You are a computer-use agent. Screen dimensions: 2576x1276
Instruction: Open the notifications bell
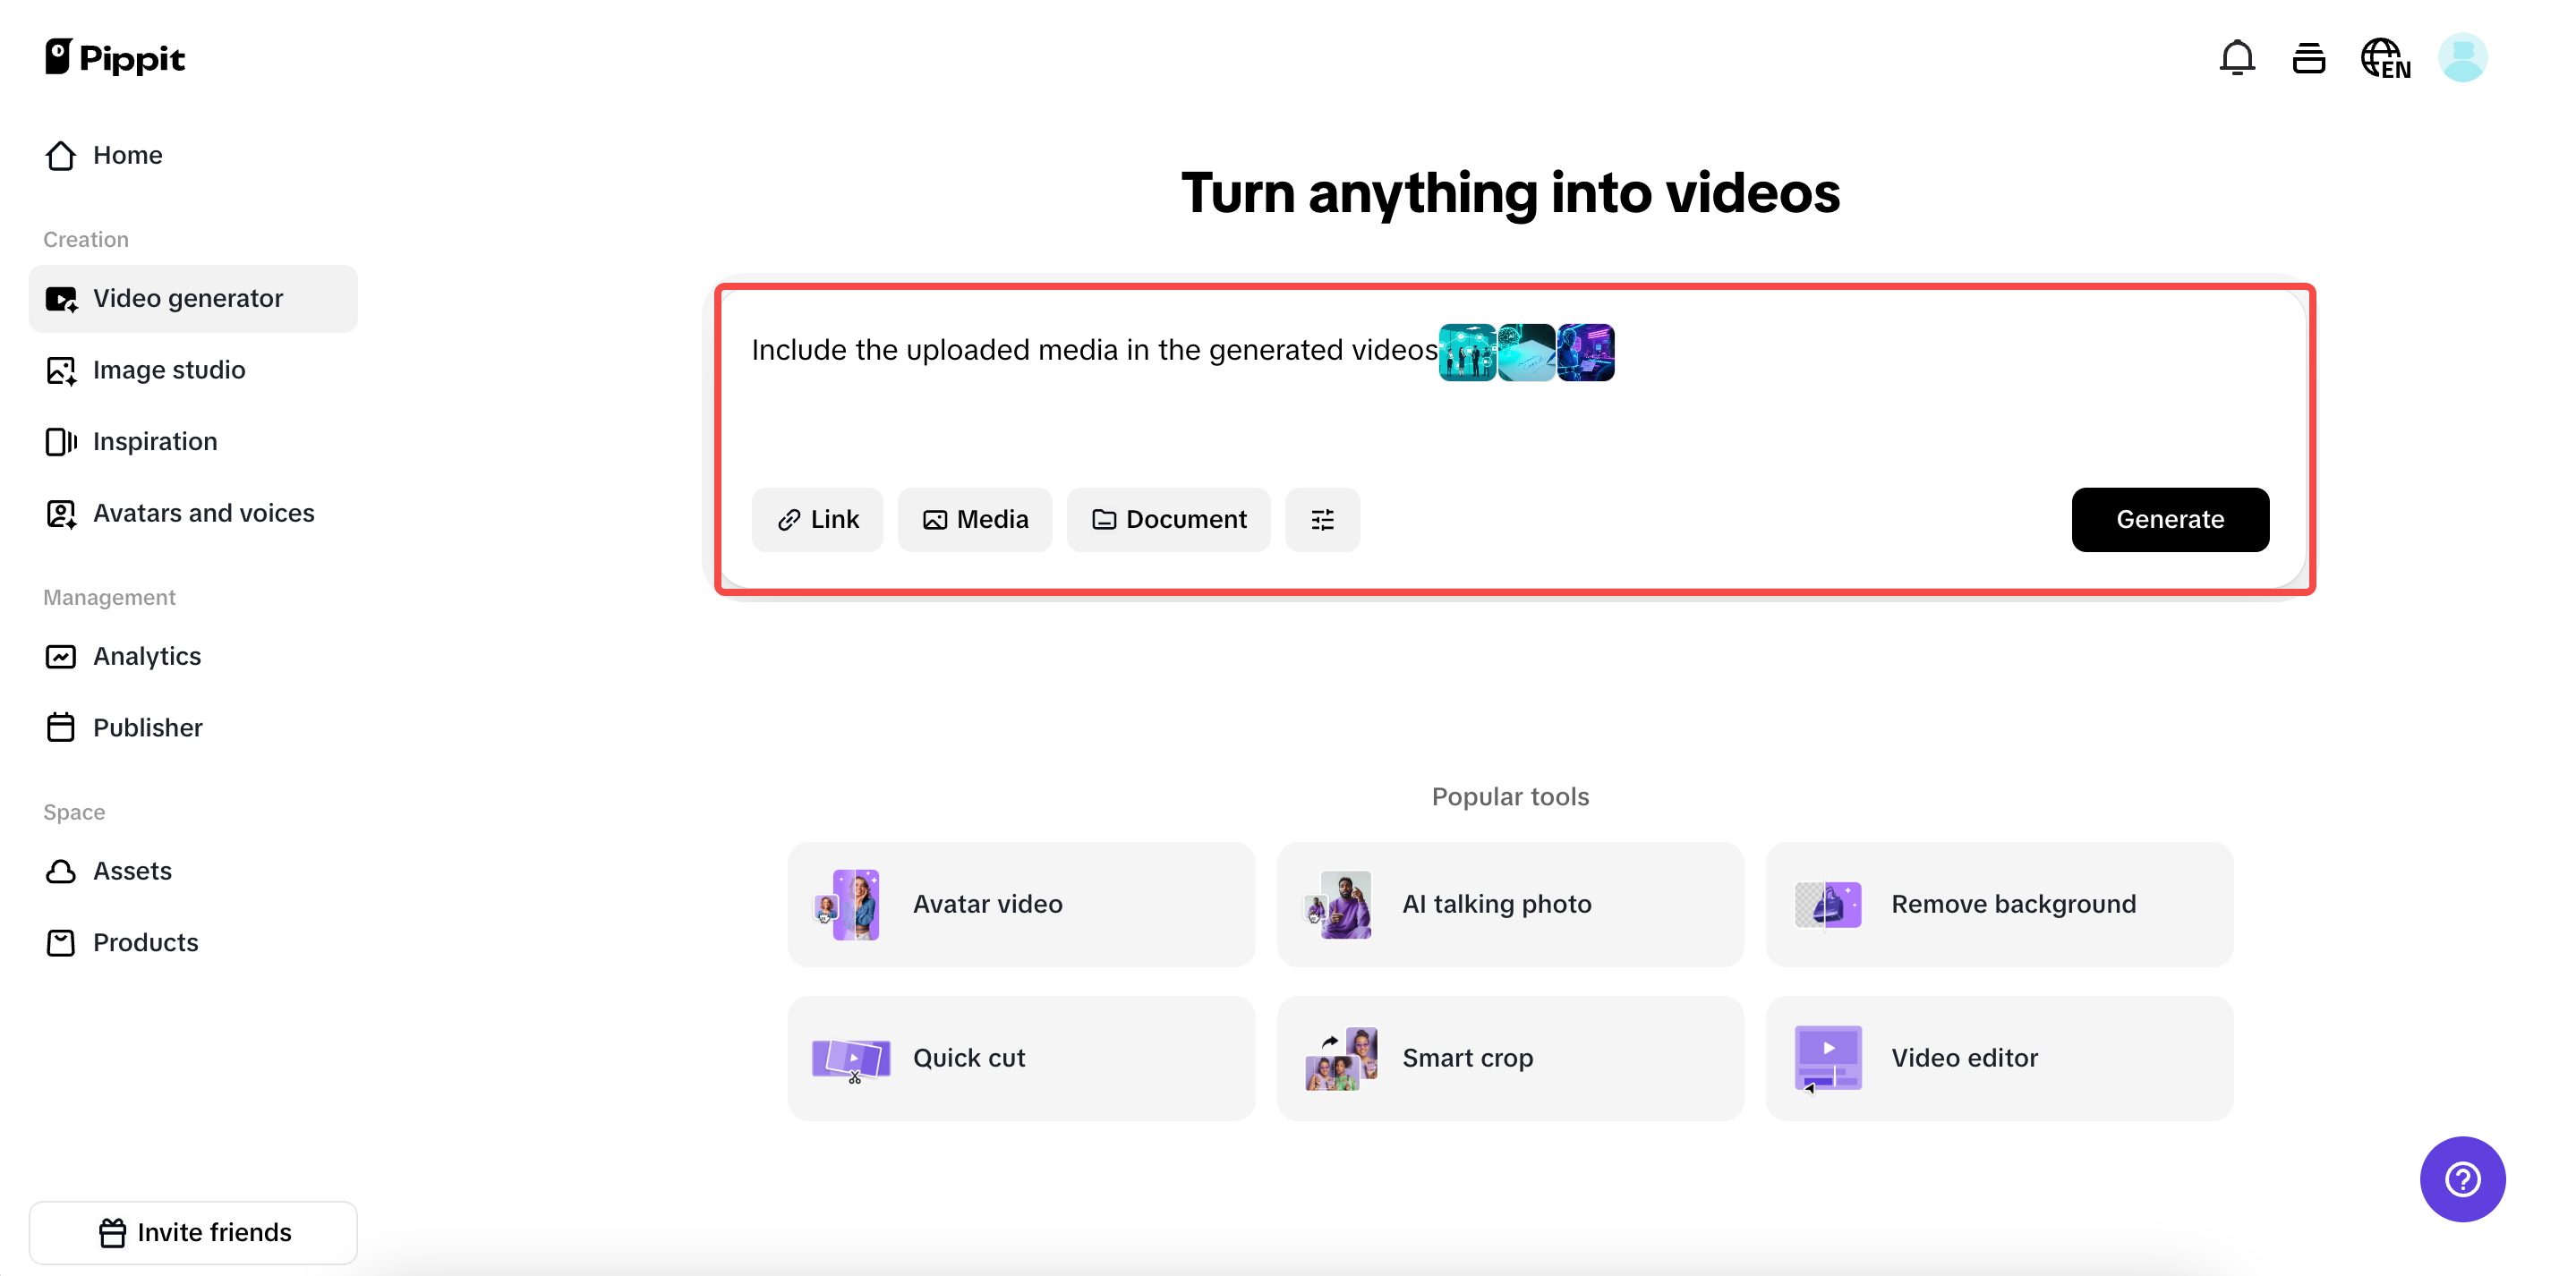click(x=2236, y=57)
